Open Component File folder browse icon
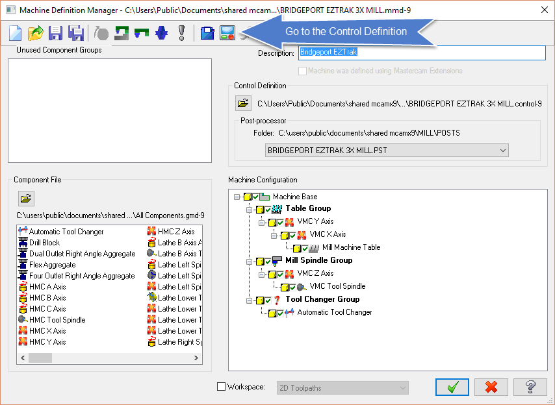The width and height of the screenshot is (555, 405). coord(26,199)
